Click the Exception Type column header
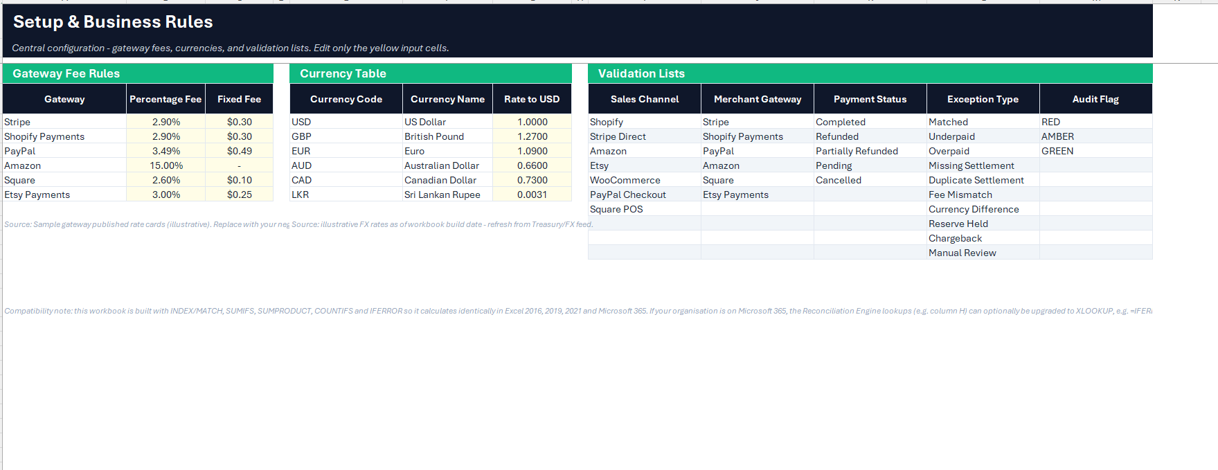Image resolution: width=1218 pixels, height=470 pixels. coord(983,99)
